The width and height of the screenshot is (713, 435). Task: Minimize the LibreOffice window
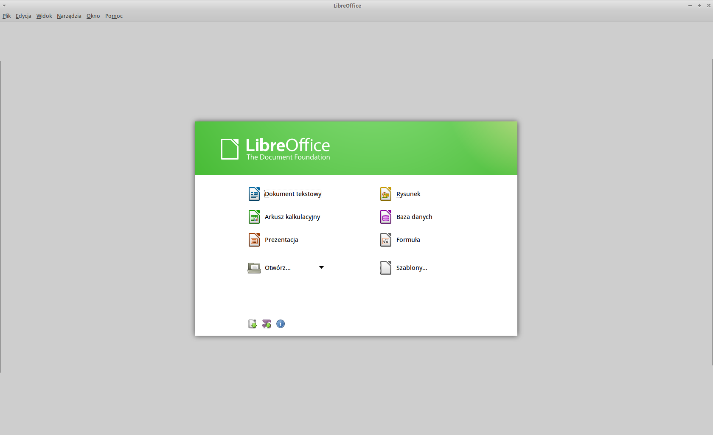pyautogui.click(x=690, y=6)
